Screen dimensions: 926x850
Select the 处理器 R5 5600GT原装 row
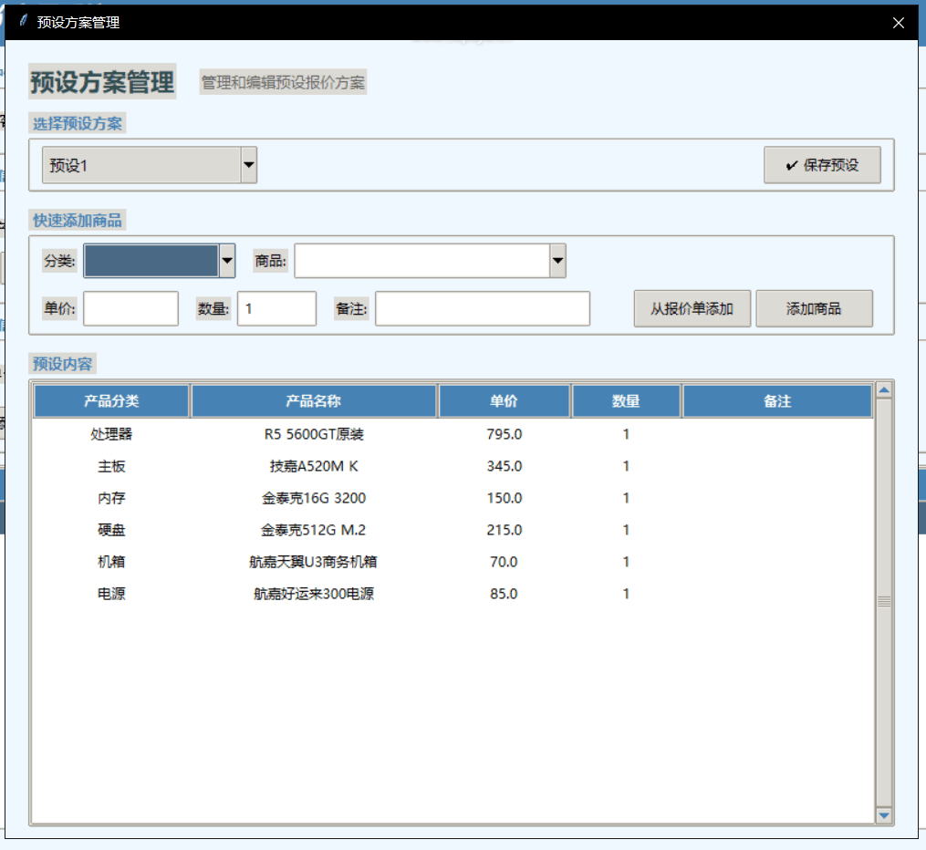point(314,434)
